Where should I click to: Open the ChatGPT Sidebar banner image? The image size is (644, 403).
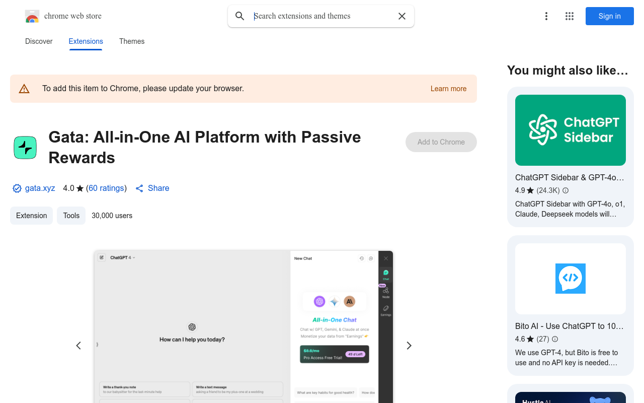pyautogui.click(x=571, y=130)
